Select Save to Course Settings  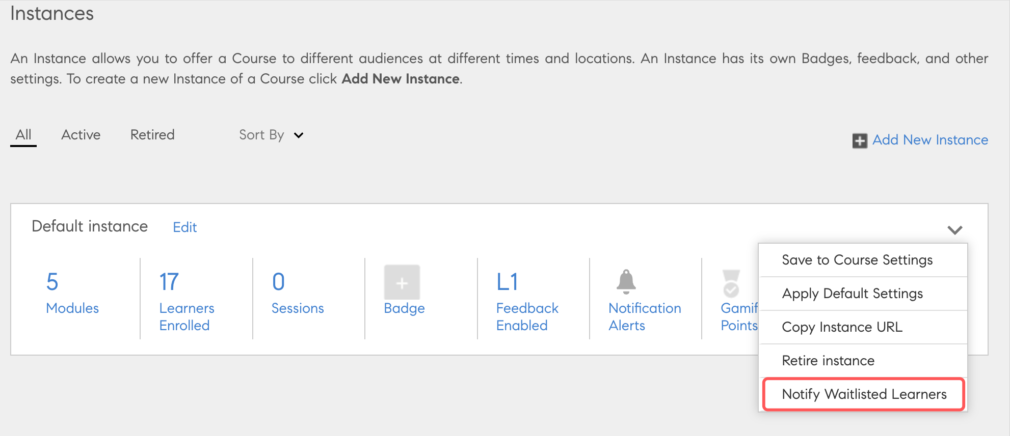(857, 260)
